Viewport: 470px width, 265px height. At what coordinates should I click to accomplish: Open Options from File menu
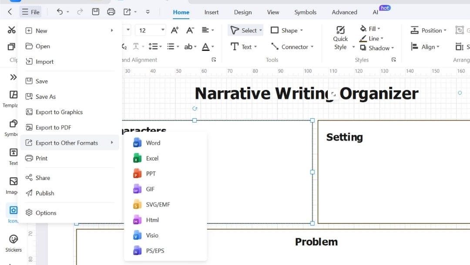point(70,213)
